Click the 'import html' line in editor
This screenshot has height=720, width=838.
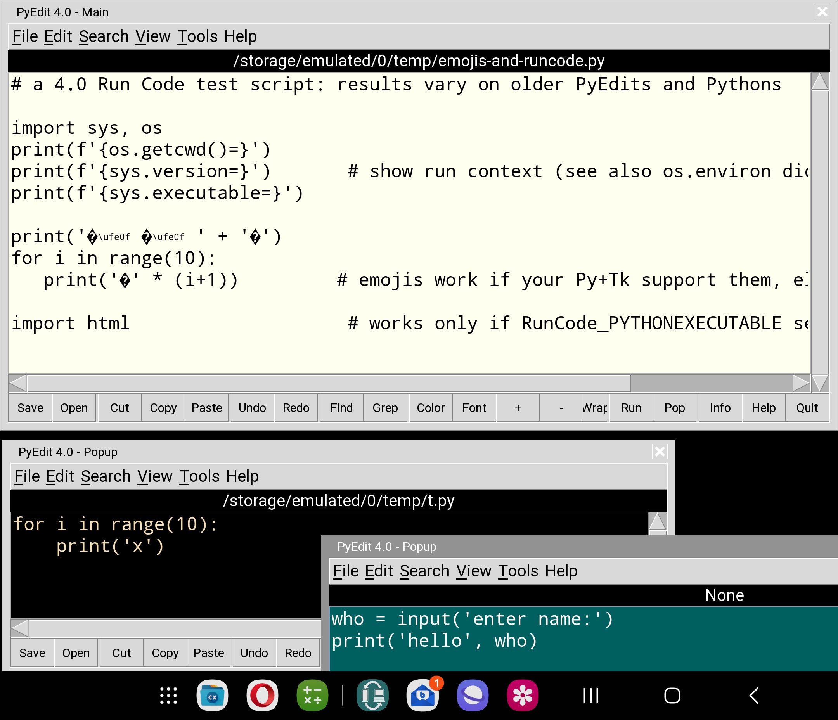70,323
